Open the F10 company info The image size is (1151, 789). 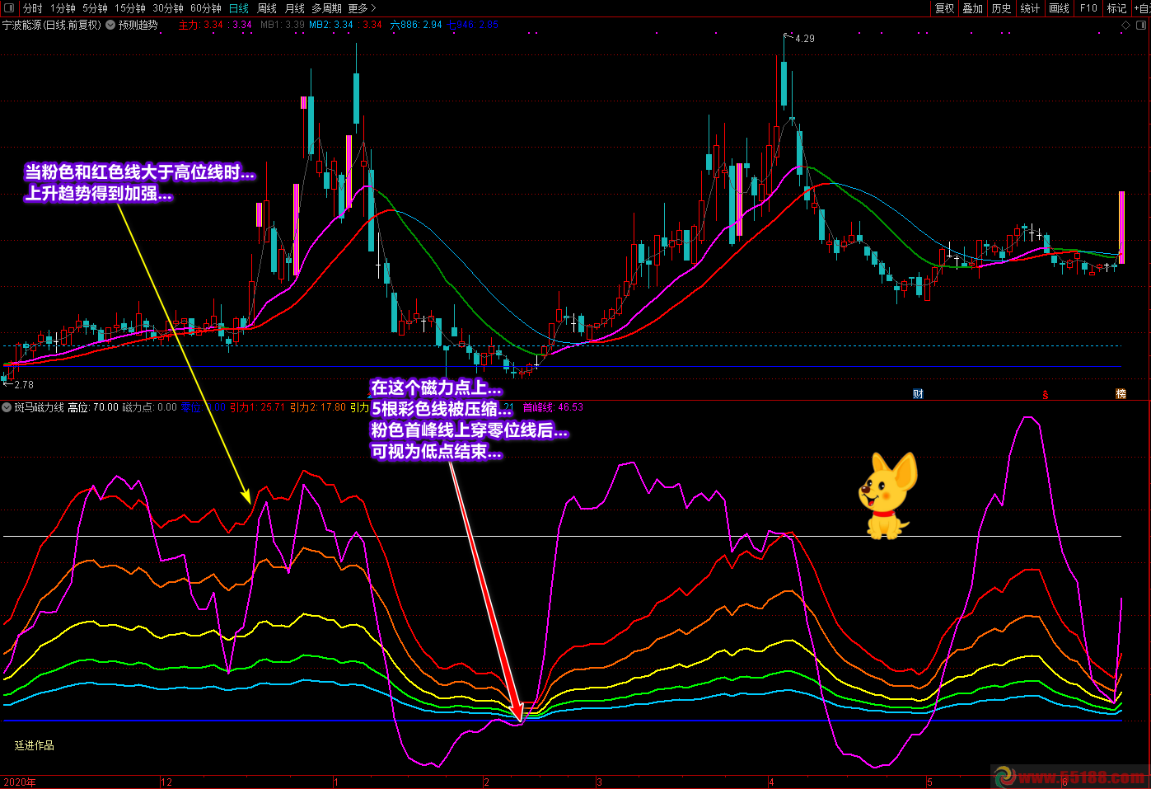click(x=1088, y=8)
